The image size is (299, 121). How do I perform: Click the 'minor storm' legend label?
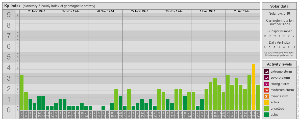pyautogui.click(x=279, y=96)
